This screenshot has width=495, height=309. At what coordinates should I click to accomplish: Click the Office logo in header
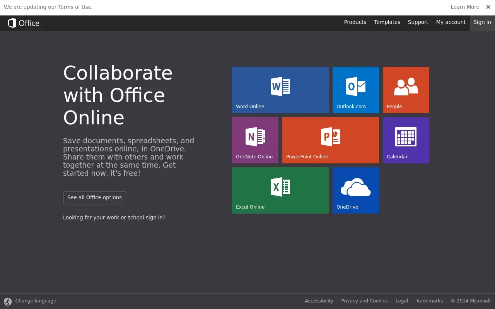[24, 23]
